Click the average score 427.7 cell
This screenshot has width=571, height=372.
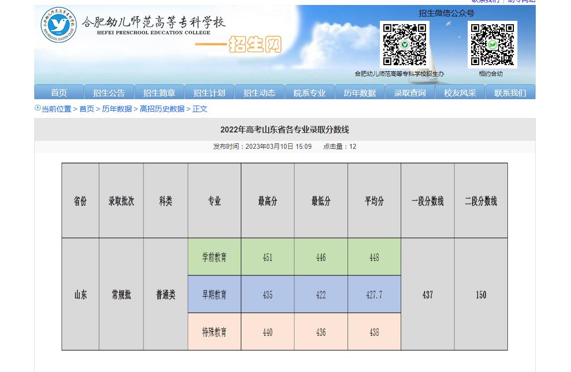coord(374,294)
